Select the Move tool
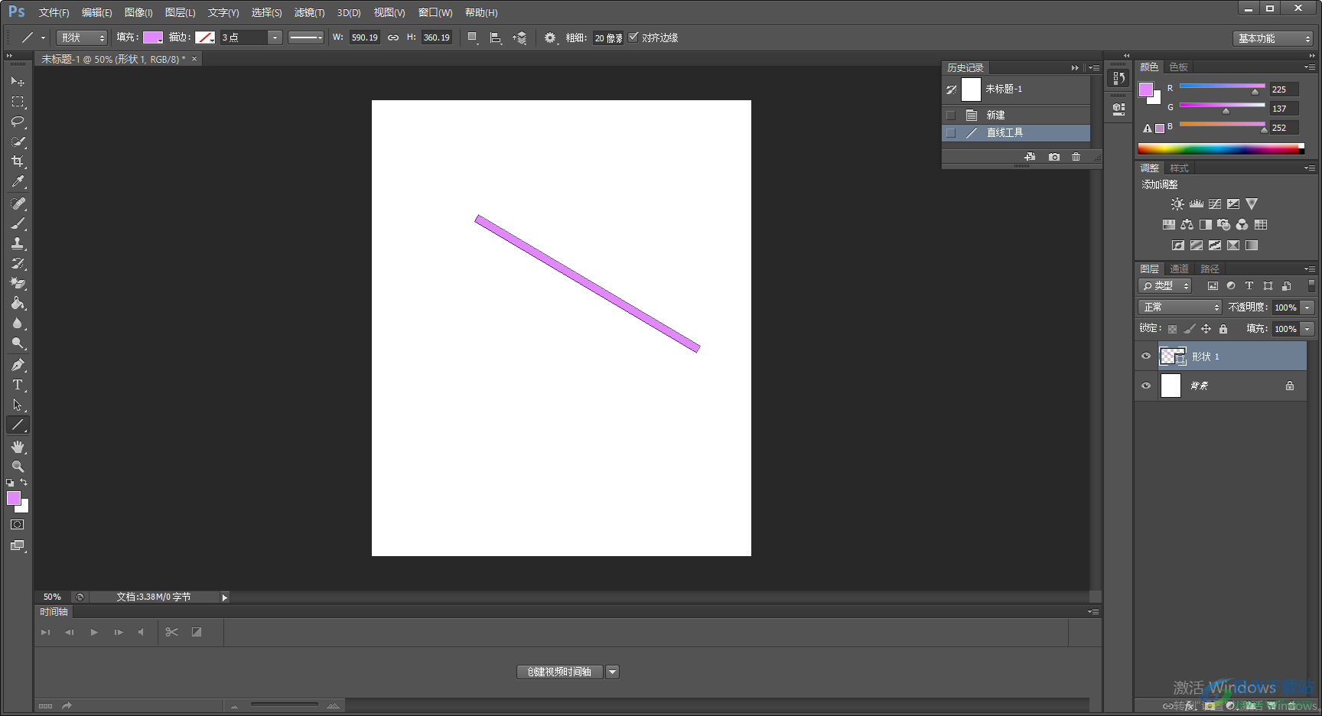The image size is (1322, 716). (18, 81)
